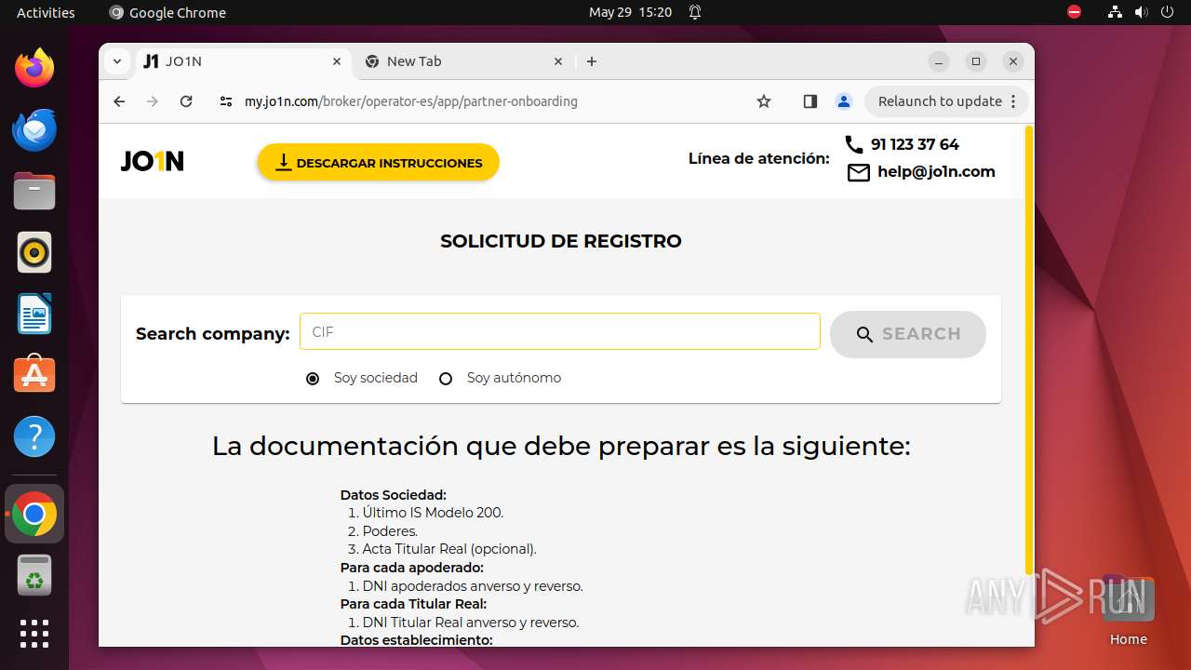Click the SOLICITUD DE REGISTRO heading
1191x670 pixels.
(561, 241)
